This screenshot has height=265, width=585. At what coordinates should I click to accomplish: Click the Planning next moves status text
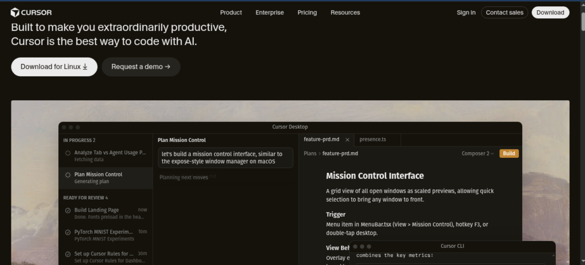click(x=183, y=178)
